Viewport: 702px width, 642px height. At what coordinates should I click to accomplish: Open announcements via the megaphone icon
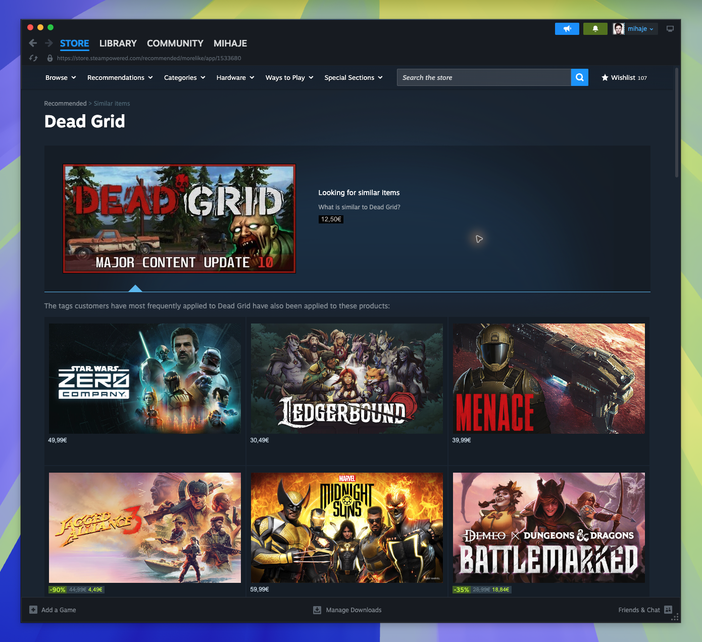(567, 29)
